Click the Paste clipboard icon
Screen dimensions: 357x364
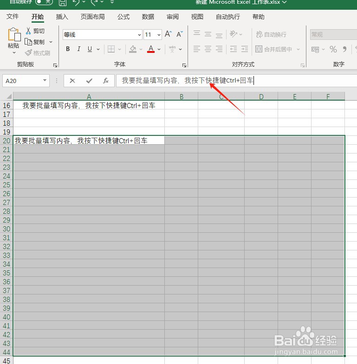(14, 35)
